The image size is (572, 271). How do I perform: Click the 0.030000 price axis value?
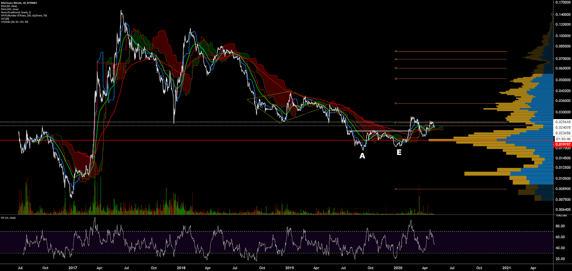[x=563, y=112]
